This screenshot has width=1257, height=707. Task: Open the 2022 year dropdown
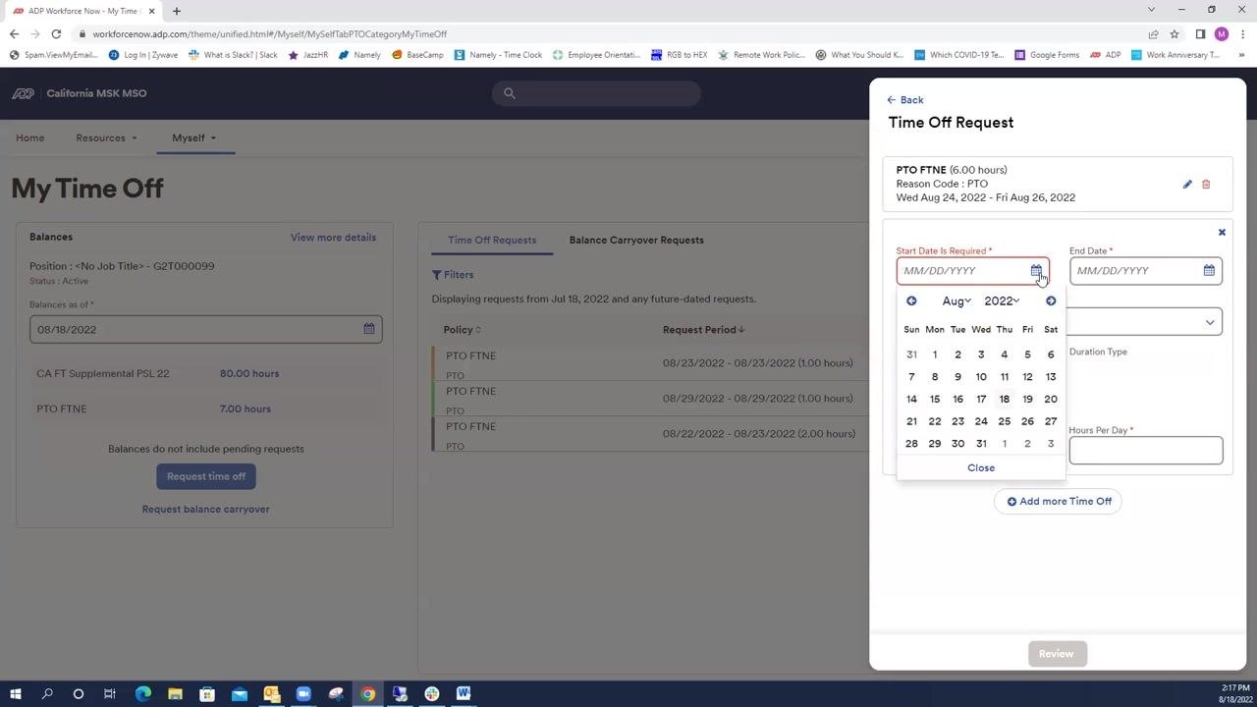coord(1002,301)
